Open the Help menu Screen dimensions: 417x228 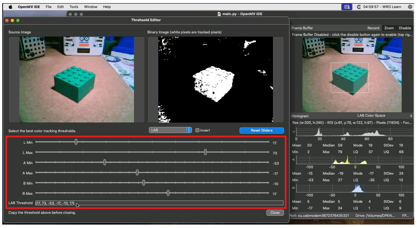tap(107, 7)
